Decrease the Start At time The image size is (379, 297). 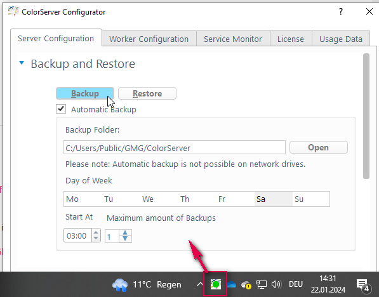pos(96,238)
